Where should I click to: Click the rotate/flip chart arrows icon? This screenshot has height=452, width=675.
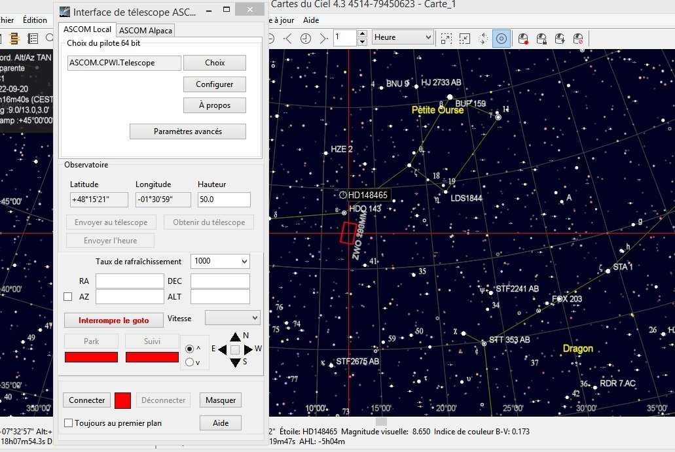point(483,39)
